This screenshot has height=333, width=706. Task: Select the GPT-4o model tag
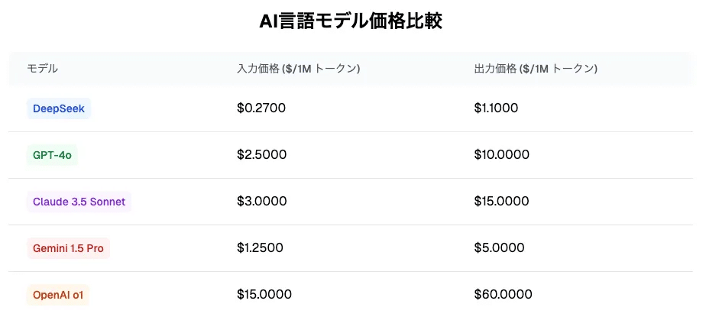[52, 155]
